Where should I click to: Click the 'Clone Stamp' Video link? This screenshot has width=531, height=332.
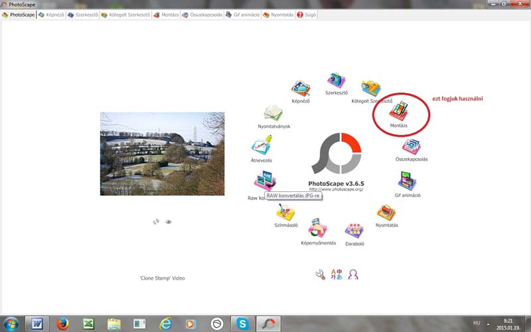tap(162, 278)
